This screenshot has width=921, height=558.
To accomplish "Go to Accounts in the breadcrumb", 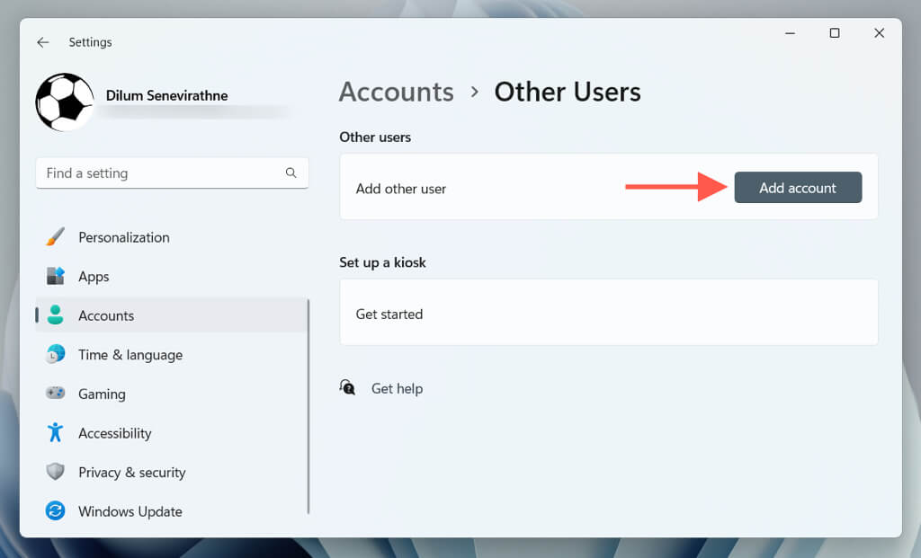I will pyautogui.click(x=396, y=92).
